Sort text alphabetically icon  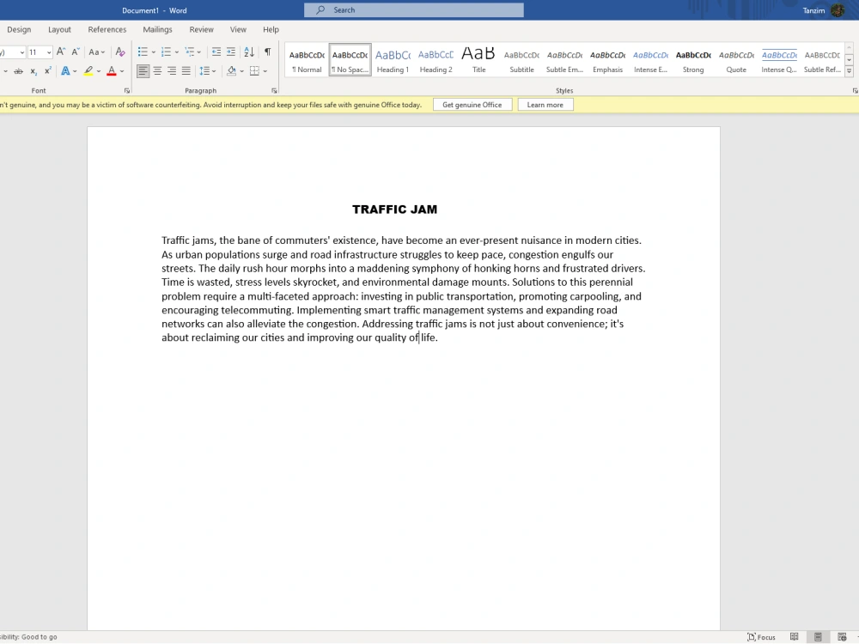point(249,52)
